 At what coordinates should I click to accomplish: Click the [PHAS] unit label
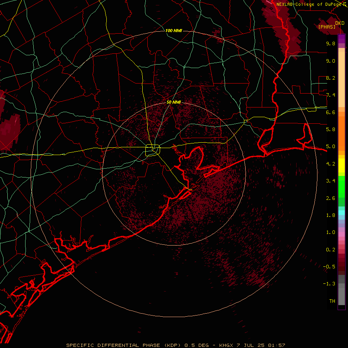tap(327, 27)
